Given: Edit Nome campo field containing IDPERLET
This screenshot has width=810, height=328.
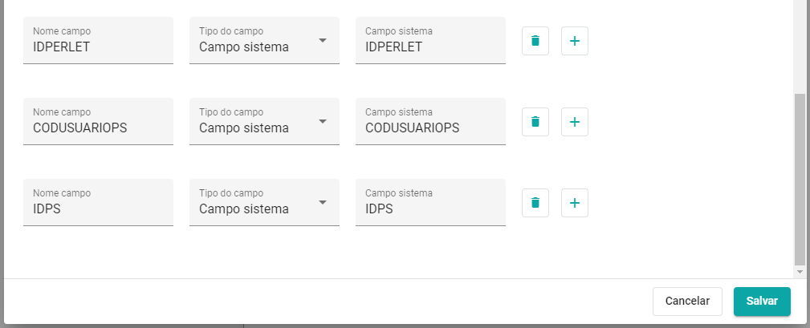Looking at the screenshot, I should point(98,40).
